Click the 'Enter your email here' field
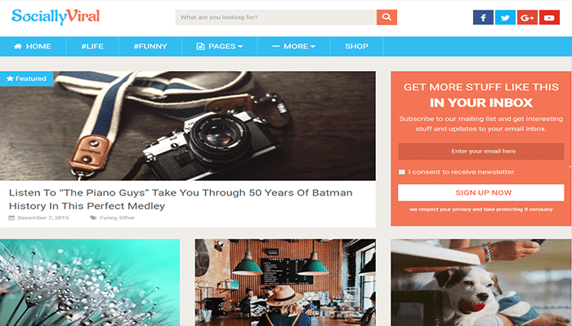This screenshot has width=572, height=326. pyautogui.click(x=480, y=152)
